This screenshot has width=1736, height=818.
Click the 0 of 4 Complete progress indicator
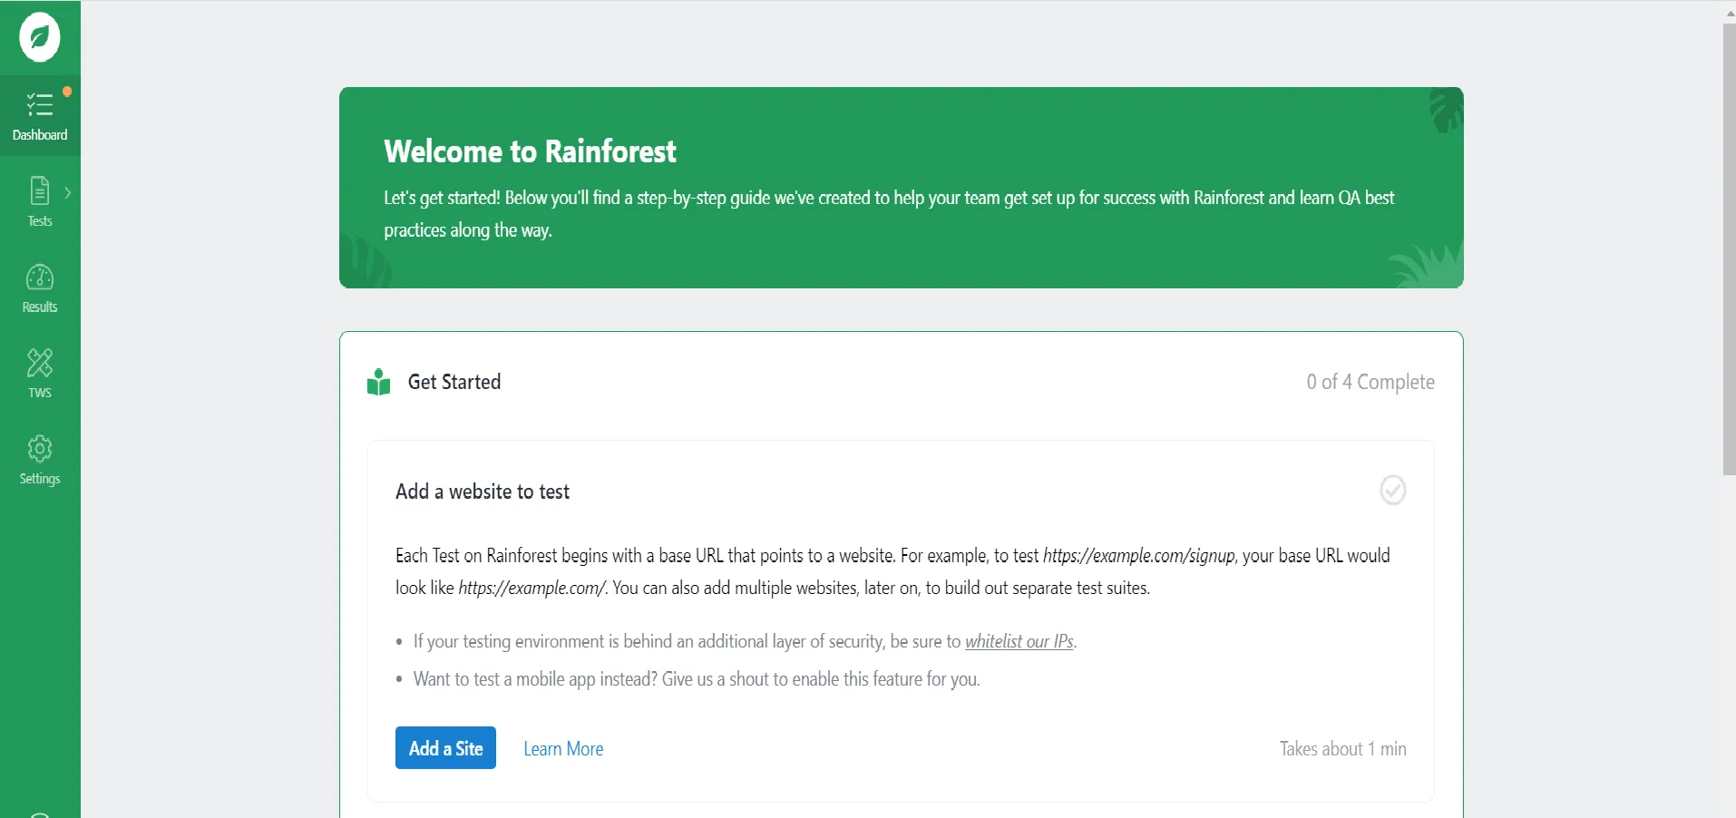click(x=1370, y=382)
